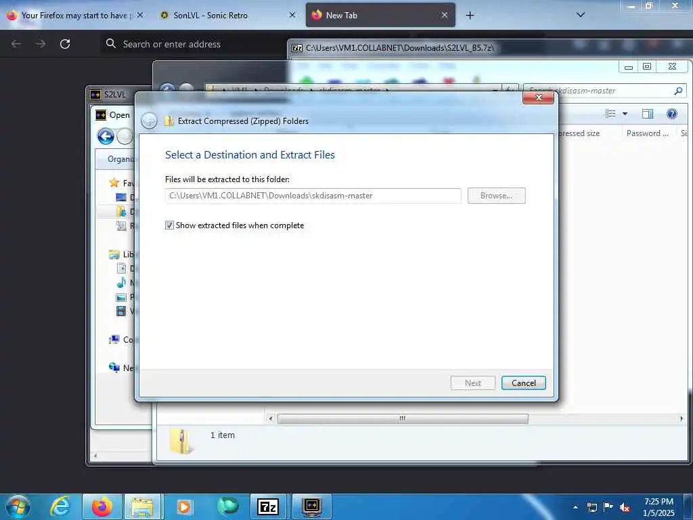Close the New Tab browser tab

[x=445, y=15]
